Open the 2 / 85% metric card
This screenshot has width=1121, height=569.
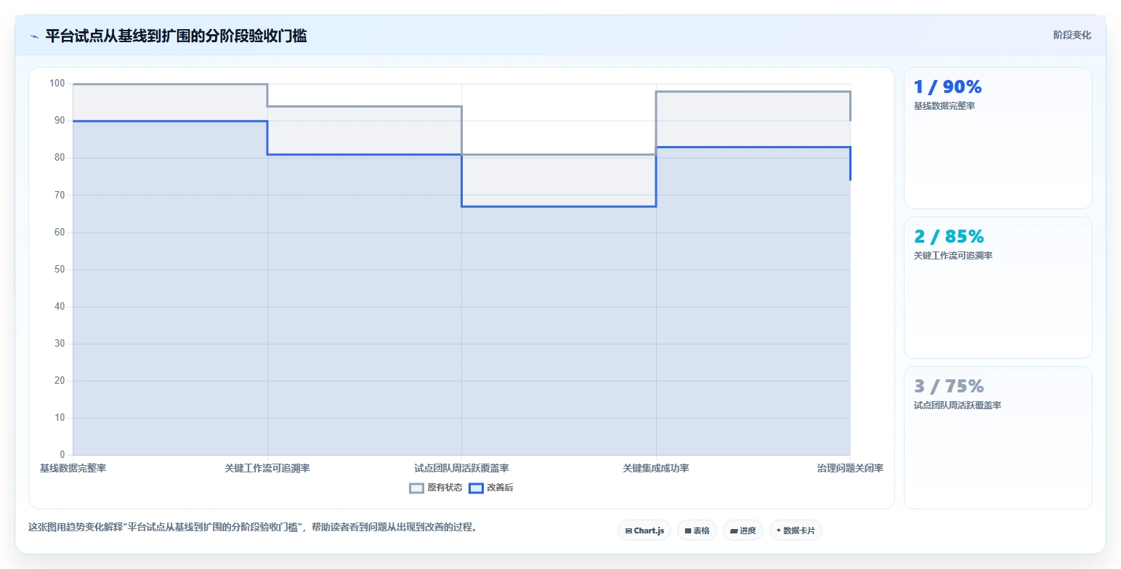click(x=997, y=288)
